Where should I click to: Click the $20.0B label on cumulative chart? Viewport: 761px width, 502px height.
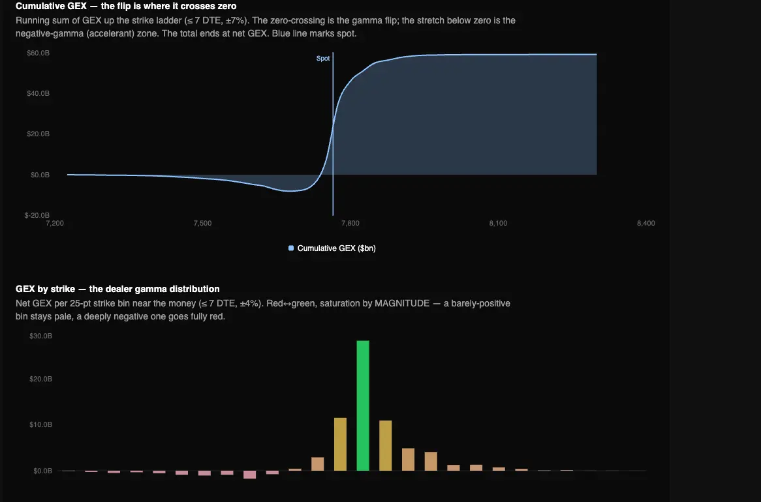tap(39, 134)
